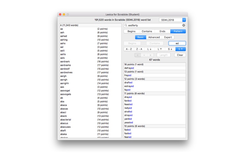The image size is (245, 153).
Task: Choose the Advanced pattern mode
Action: [x=154, y=37]
